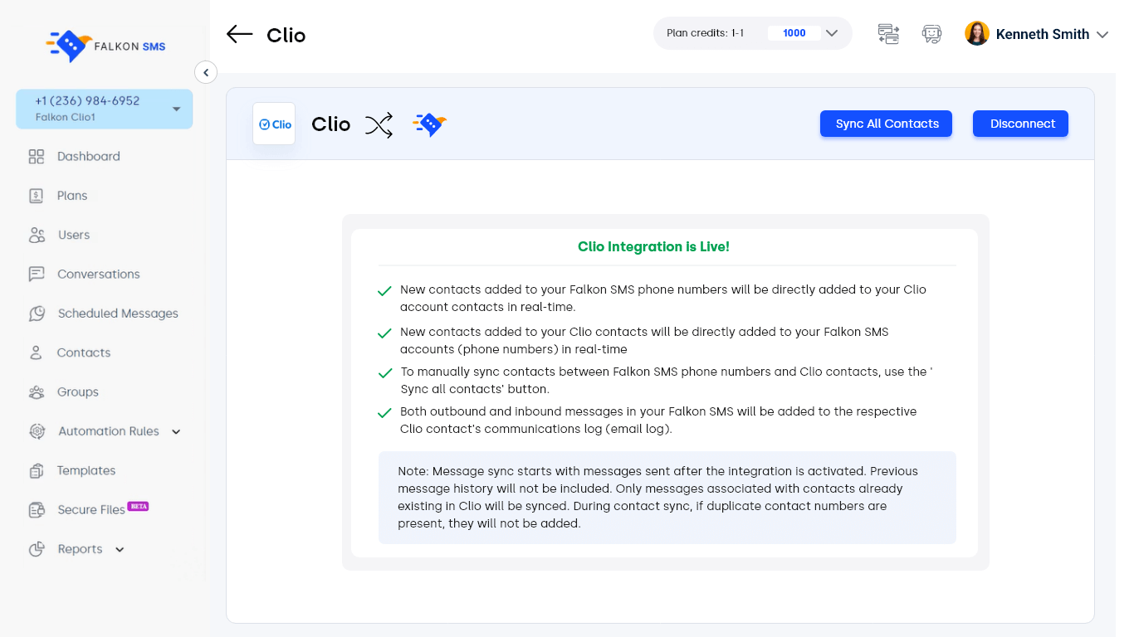Open the transfer list icon in header
This screenshot has width=1134, height=637.
coord(888,34)
